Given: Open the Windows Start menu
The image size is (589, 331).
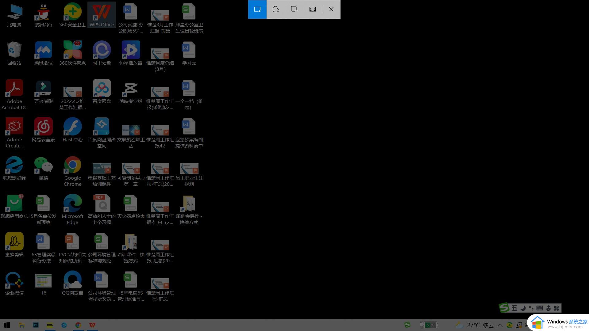Looking at the screenshot, I should pyautogui.click(x=7, y=325).
